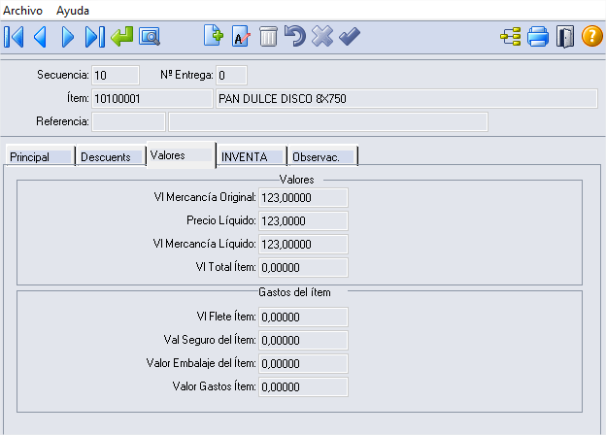Click the Vl Flete Ítem field
606x435 pixels.
[x=303, y=317]
